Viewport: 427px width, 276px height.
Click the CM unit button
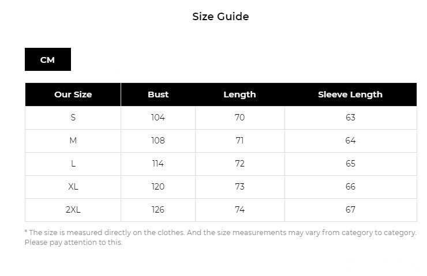click(x=47, y=60)
